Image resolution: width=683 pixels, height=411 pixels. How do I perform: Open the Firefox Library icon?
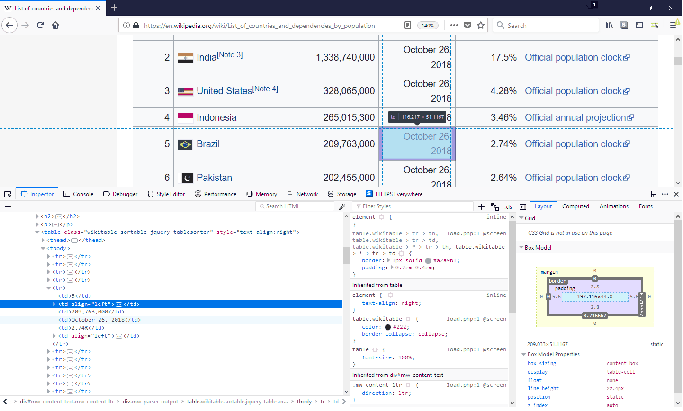[x=609, y=25]
